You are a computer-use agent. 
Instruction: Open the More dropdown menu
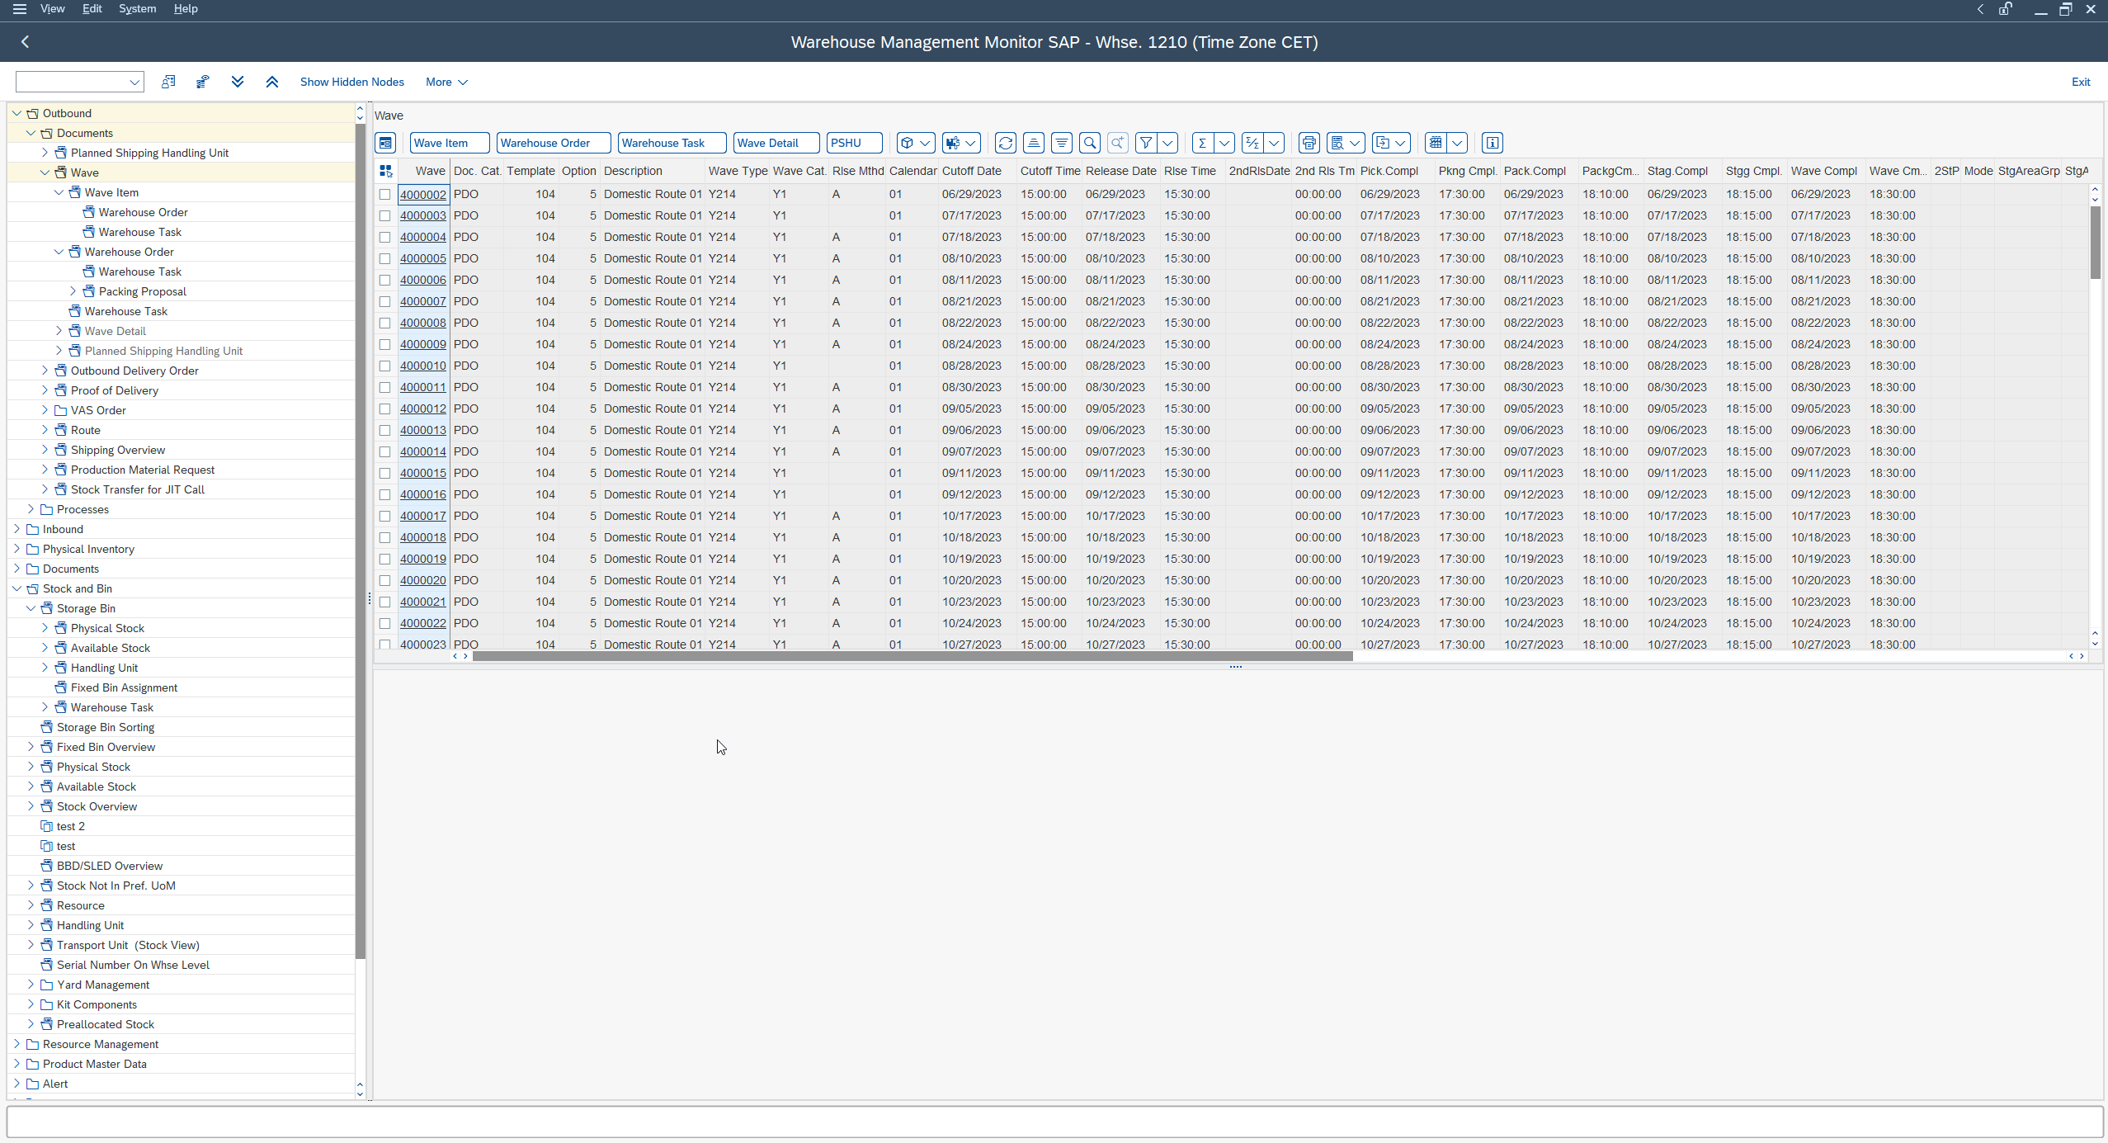click(446, 82)
